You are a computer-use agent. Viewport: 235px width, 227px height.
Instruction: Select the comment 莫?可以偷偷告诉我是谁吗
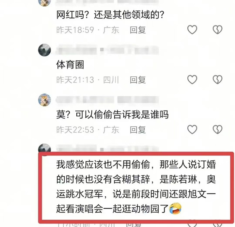[112, 115]
